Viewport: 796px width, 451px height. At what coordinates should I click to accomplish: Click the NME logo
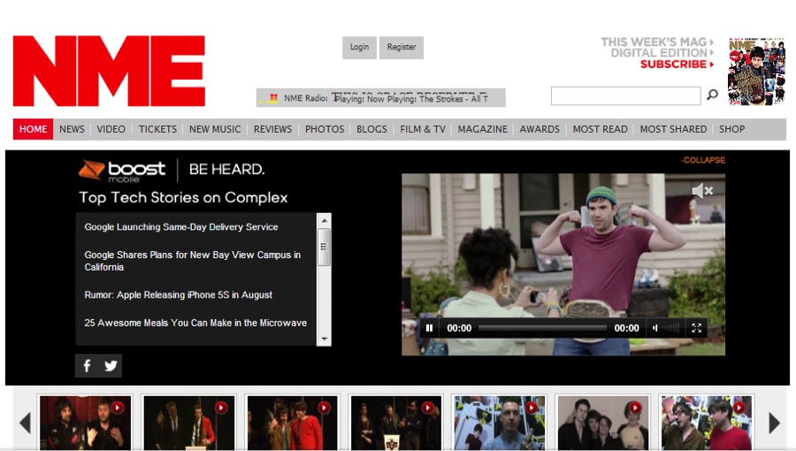pyautogui.click(x=109, y=71)
